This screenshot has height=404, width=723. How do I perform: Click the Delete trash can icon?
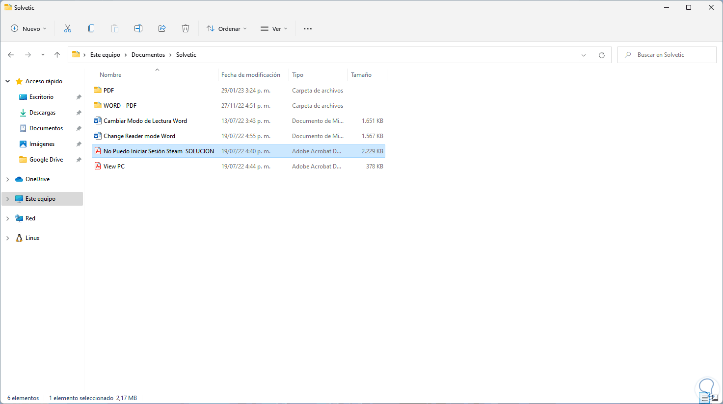[186, 28]
